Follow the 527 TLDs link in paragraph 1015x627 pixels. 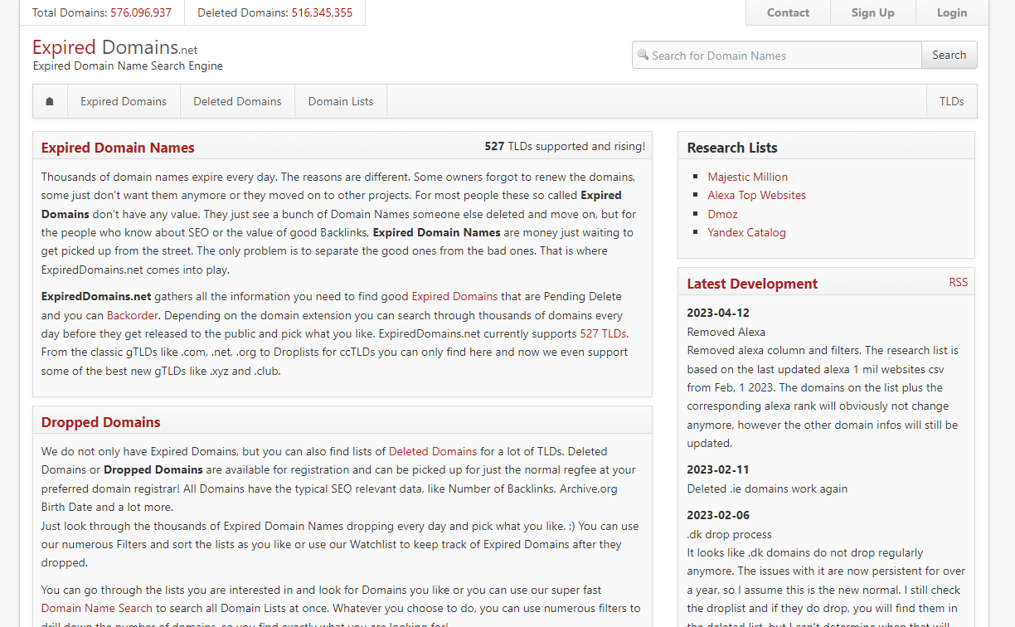click(x=603, y=333)
